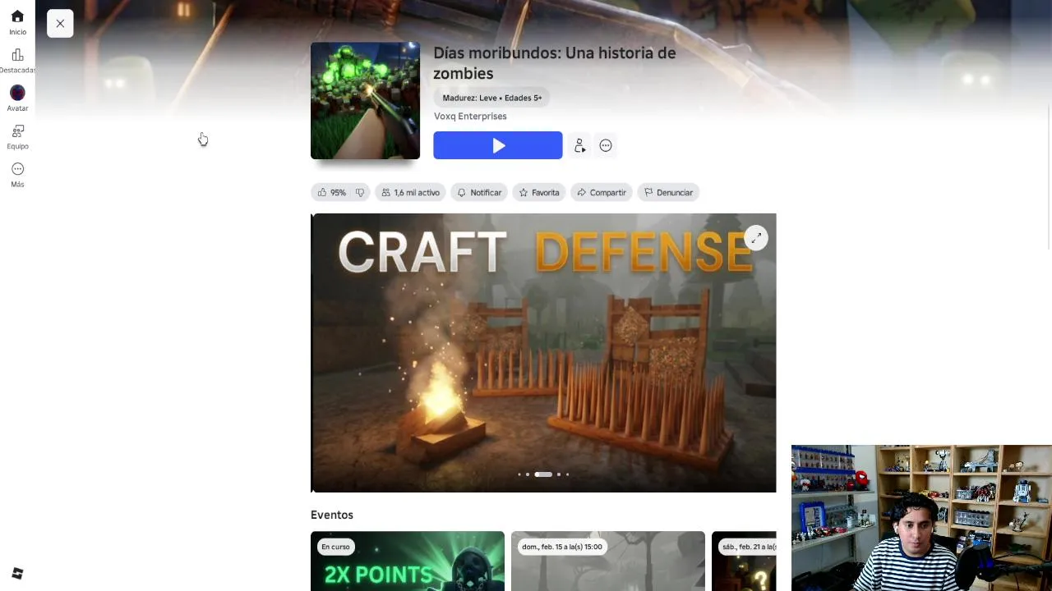Expand the Craft Defense image fullscreen

756,237
